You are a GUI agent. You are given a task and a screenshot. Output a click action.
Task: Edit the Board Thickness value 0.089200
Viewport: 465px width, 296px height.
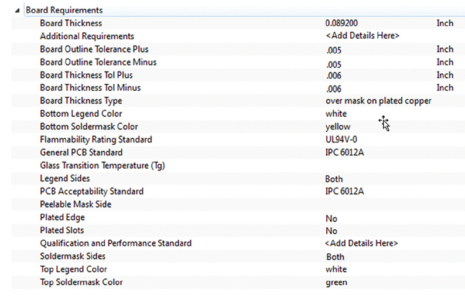pyautogui.click(x=341, y=23)
